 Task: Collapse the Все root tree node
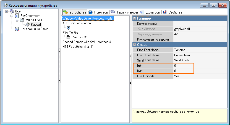coord(7,11)
